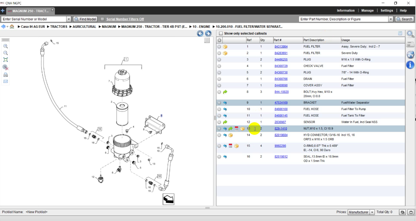416x221 pixels.
Task: Close the MAGNUM 250 tab
Action: (52, 11)
